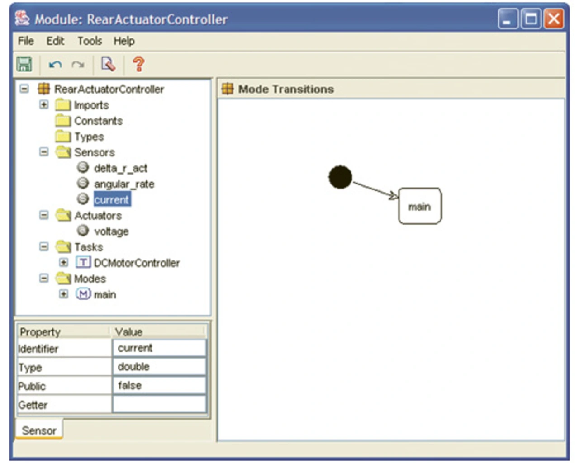Click the main mode M icon
579x463 pixels.
(x=83, y=294)
